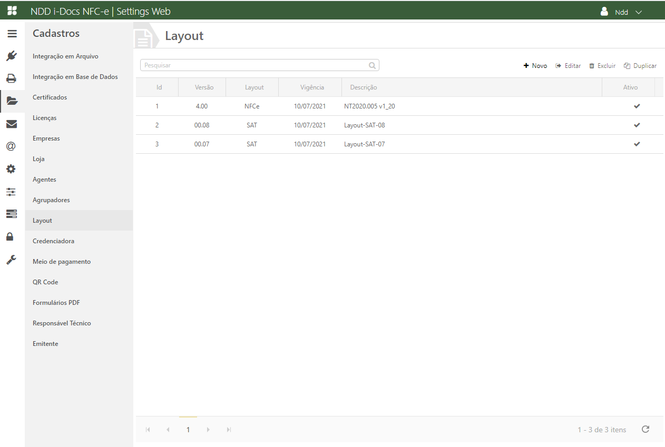Click the wrench tools sidebar icon
This screenshot has width=665, height=447.
tap(11, 260)
